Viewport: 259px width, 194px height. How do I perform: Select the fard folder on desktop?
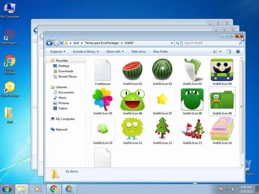9,115
